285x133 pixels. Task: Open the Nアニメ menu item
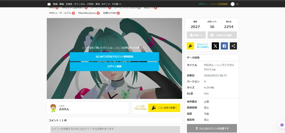tap(106, 4)
